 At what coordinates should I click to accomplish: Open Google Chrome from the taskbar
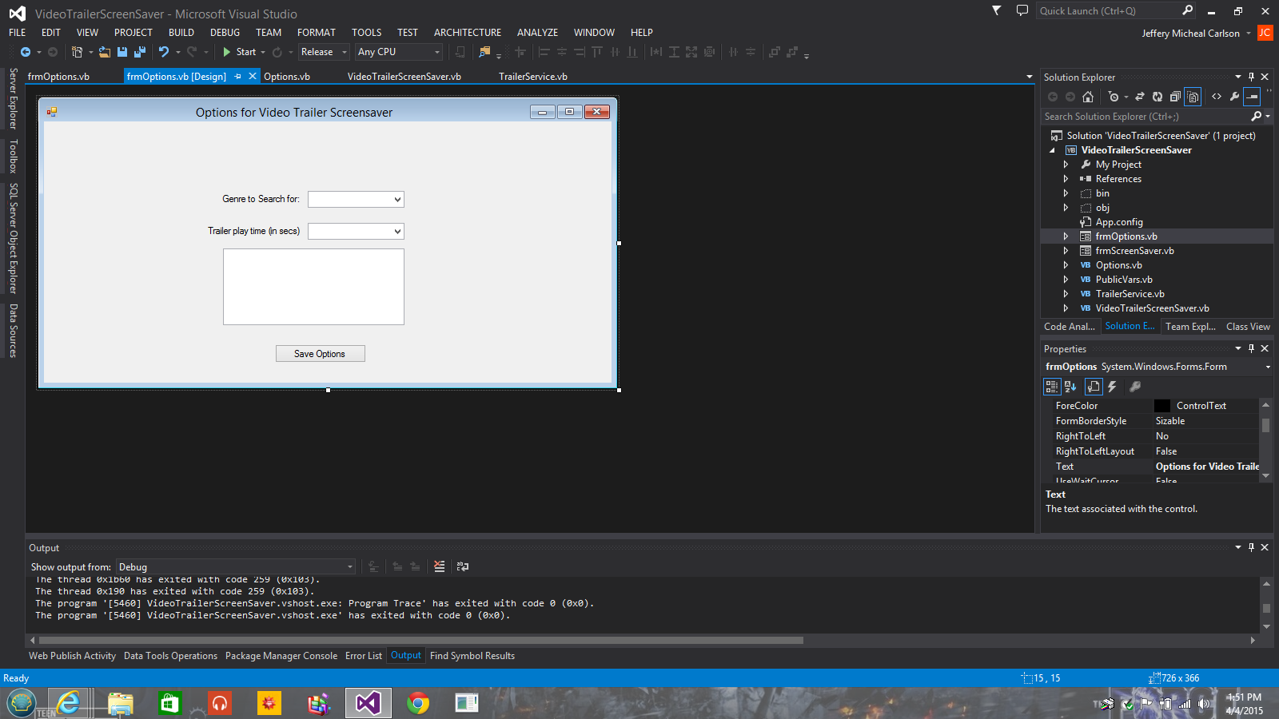pyautogui.click(x=417, y=703)
